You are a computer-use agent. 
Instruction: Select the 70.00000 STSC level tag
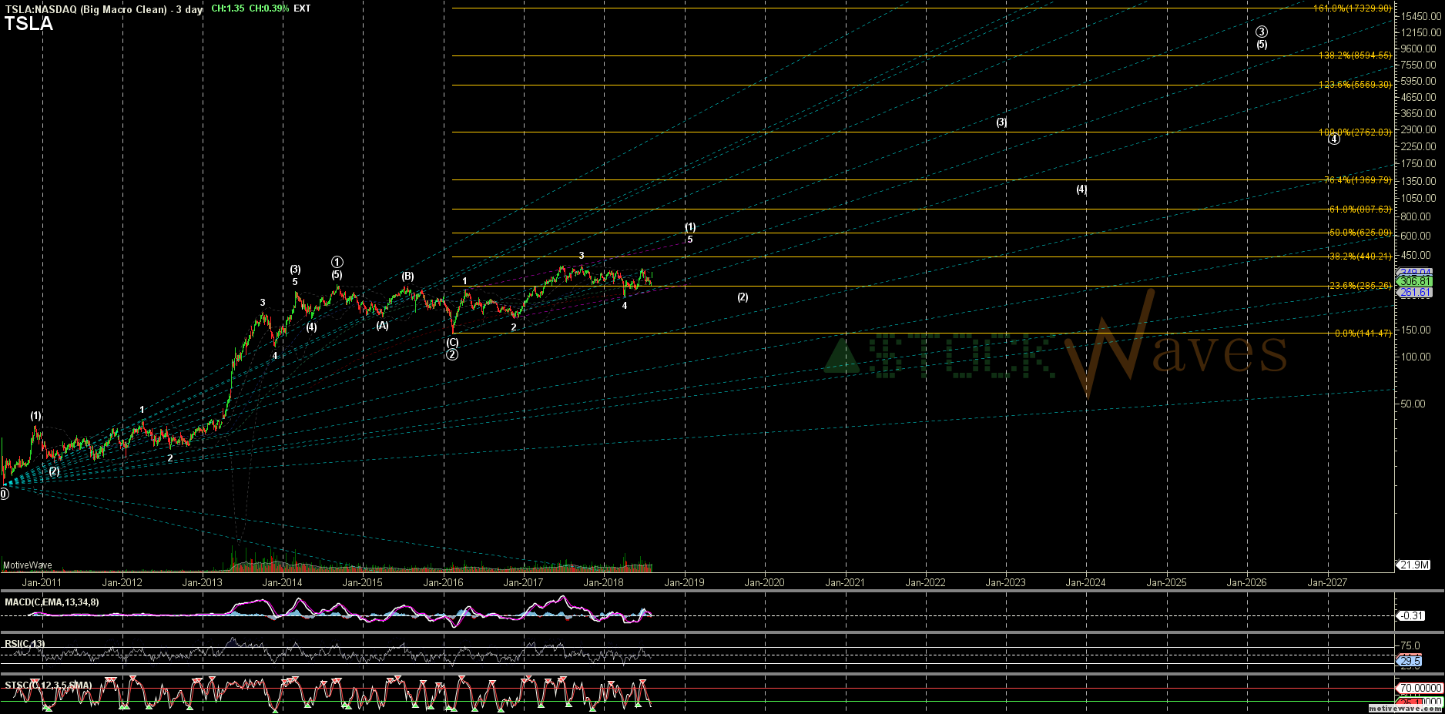[x=1419, y=688]
